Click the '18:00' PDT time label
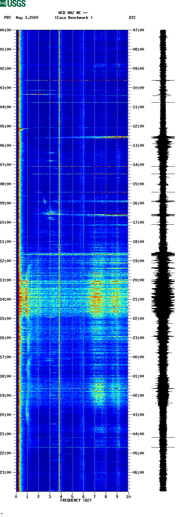The height and width of the screenshot is (517, 177). (5, 376)
